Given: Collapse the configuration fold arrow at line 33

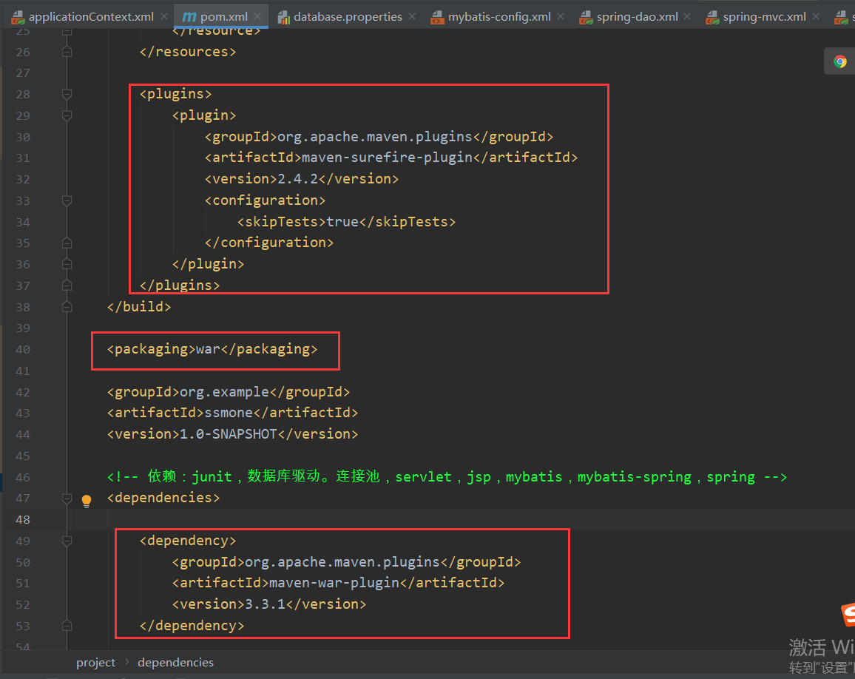Looking at the screenshot, I should coord(67,200).
